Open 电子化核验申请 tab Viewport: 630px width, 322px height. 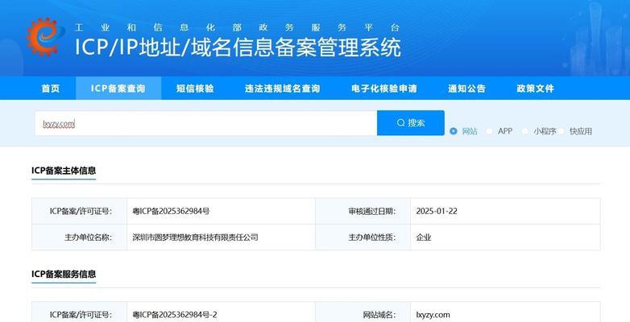point(384,89)
